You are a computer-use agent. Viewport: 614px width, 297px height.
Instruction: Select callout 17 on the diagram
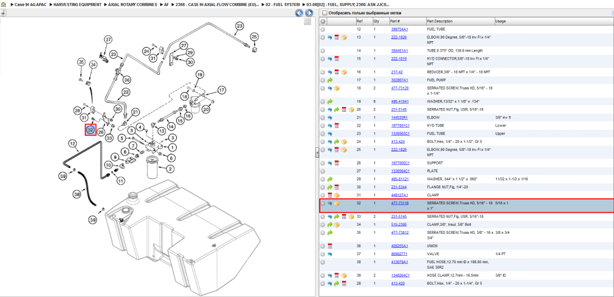[222, 90]
